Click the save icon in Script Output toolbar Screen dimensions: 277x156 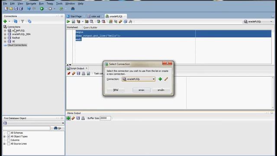78,73
